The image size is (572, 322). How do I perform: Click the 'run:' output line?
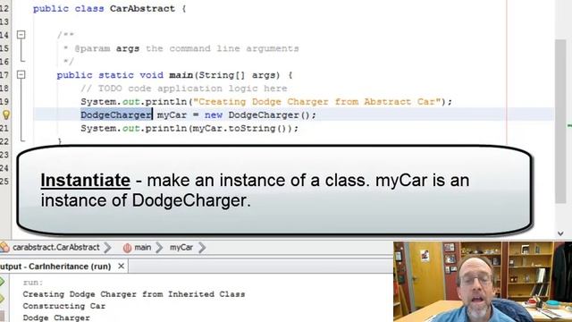click(x=33, y=283)
